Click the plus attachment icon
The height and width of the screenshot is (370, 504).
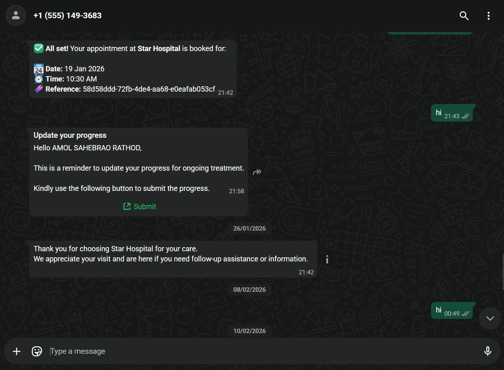coord(16,351)
